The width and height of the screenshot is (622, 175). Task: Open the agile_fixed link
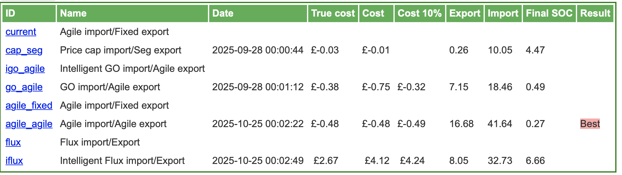29,106
